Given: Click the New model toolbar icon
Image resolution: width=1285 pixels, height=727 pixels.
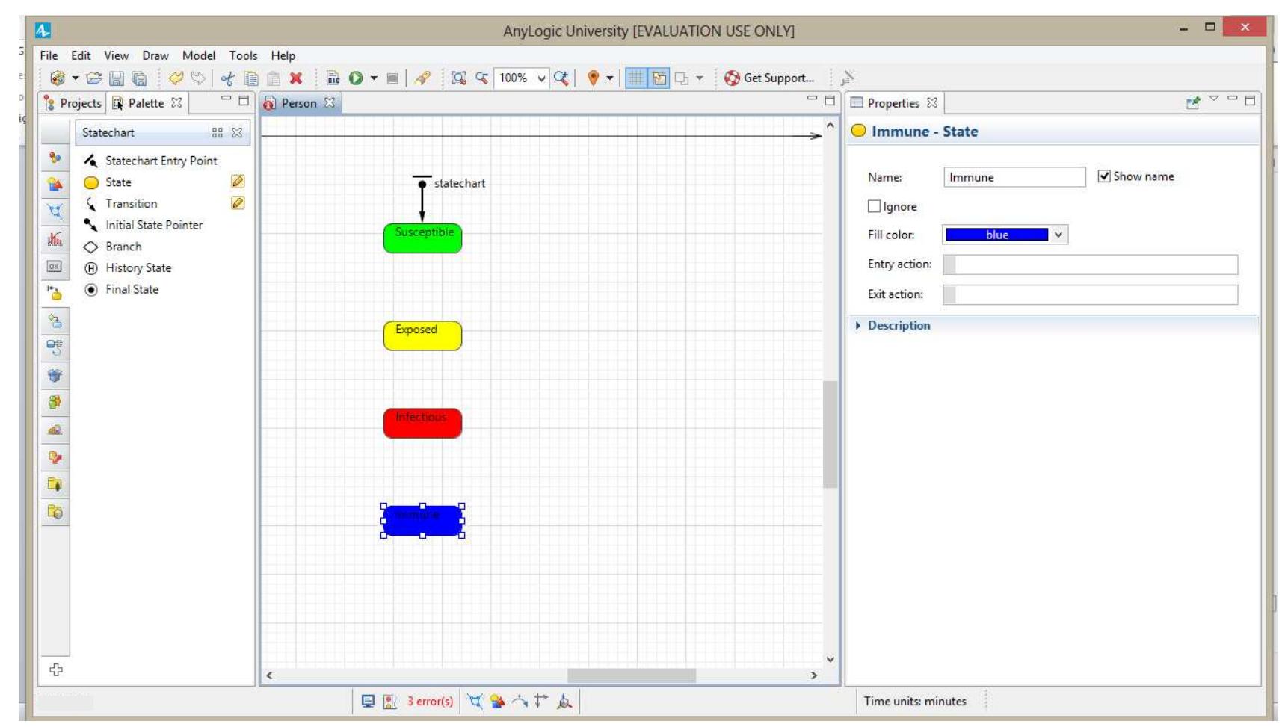Looking at the screenshot, I should click(57, 78).
